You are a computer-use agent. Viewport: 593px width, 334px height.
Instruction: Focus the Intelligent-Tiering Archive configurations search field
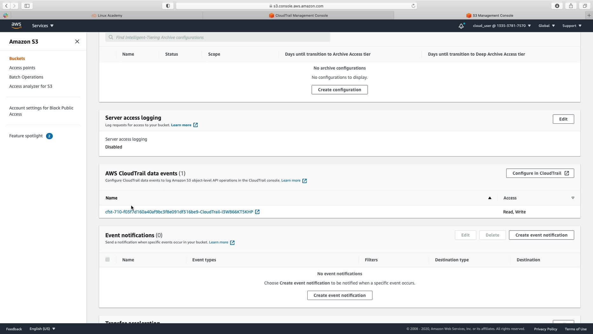pyautogui.click(x=218, y=38)
